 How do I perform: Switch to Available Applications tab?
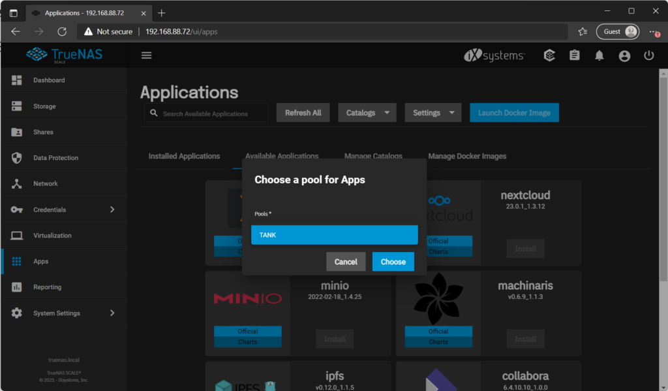[x=282, y=156]
